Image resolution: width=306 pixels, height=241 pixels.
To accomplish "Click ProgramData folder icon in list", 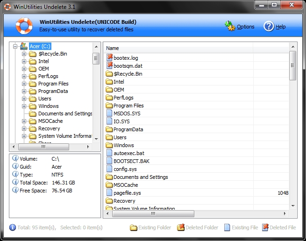I will pos(109,129).
